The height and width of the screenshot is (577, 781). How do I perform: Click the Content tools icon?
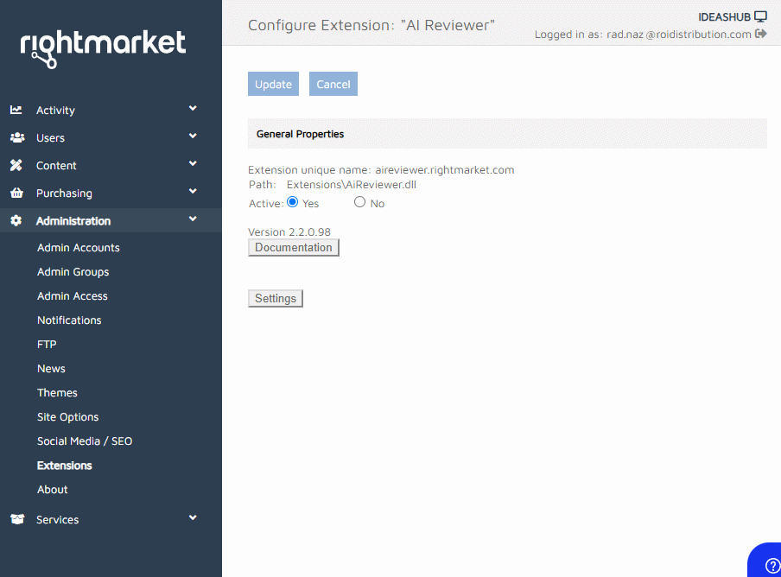[16, 165]
